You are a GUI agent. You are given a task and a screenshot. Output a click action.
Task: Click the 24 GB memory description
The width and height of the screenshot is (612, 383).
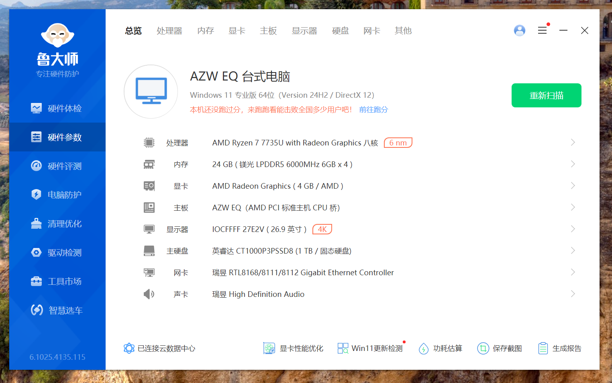click(x=282, y=164)
